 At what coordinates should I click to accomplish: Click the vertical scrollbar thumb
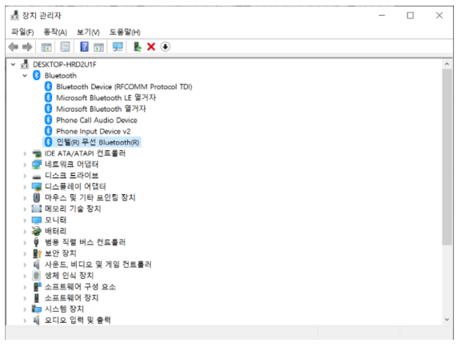tap(447, 157)
